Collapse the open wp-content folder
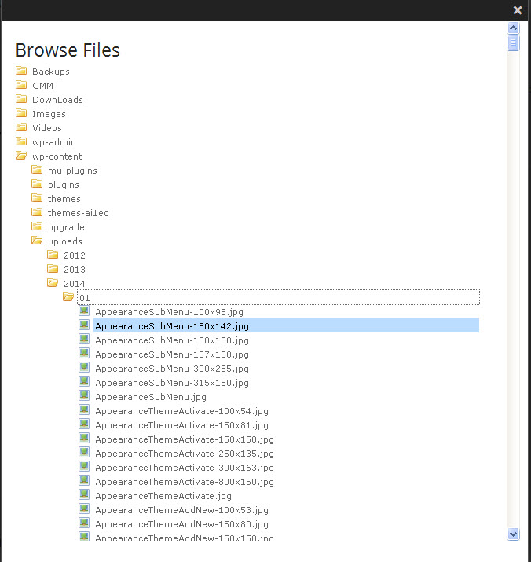Viewport: 531px width, 562px height. [x=21, y=156]
